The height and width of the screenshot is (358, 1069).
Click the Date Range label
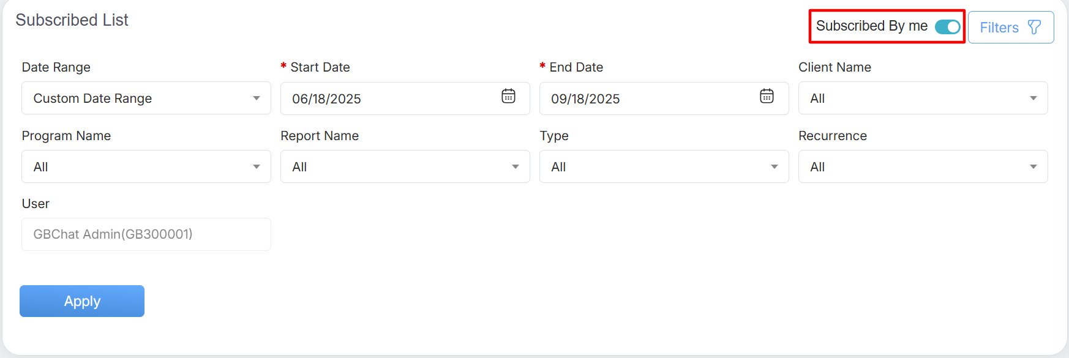tap(56, 67)
